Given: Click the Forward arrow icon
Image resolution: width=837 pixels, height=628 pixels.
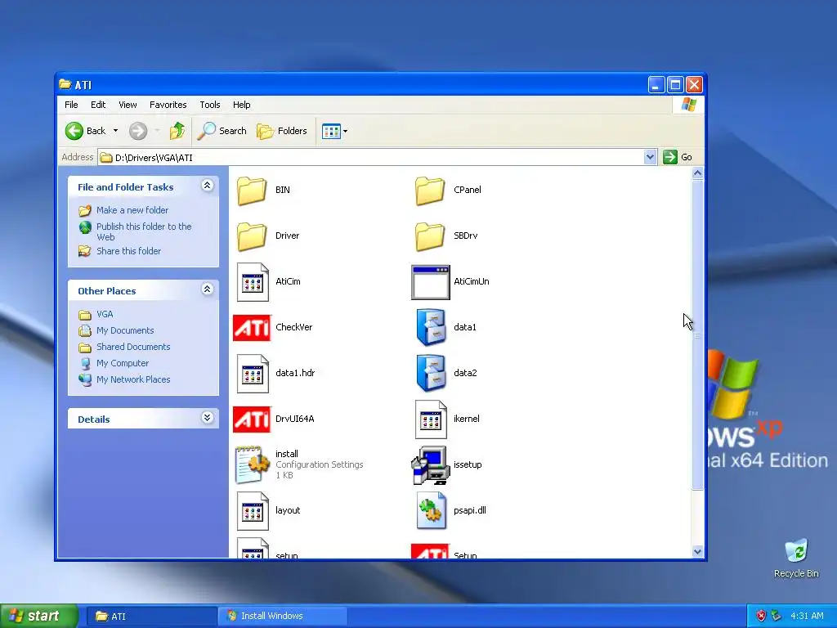Looking at the screenshot, I should tap(138, 131).
